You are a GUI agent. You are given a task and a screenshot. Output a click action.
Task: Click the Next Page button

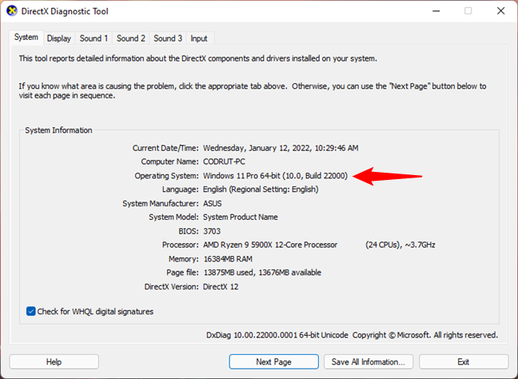[x=273, y=362]
